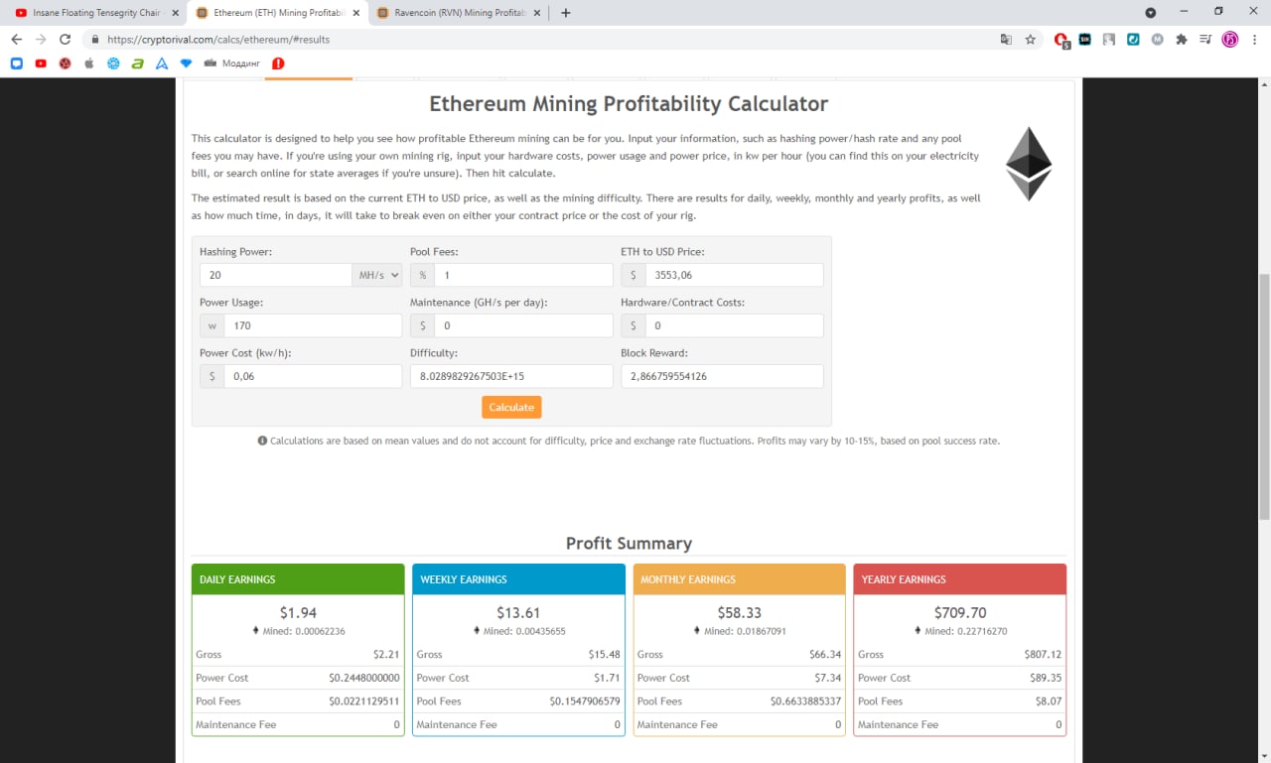Close the Tensegrity Chair tab

click(x=175, y=13)
